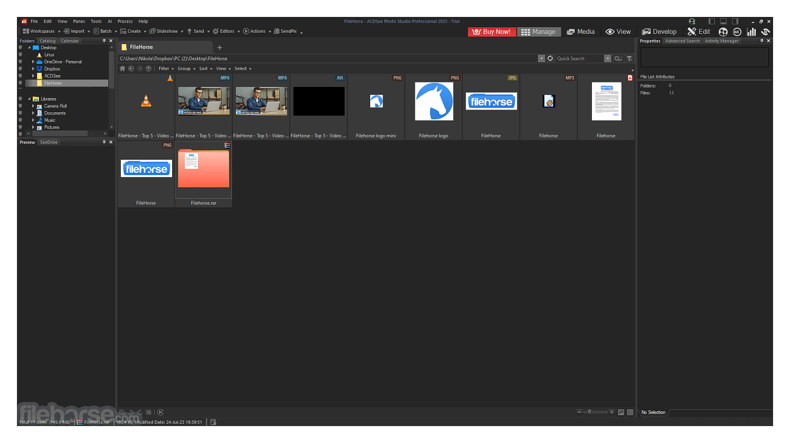Open the Panes menu
Viewport: 790px width, 443px height.
click(x=79, y=21)
